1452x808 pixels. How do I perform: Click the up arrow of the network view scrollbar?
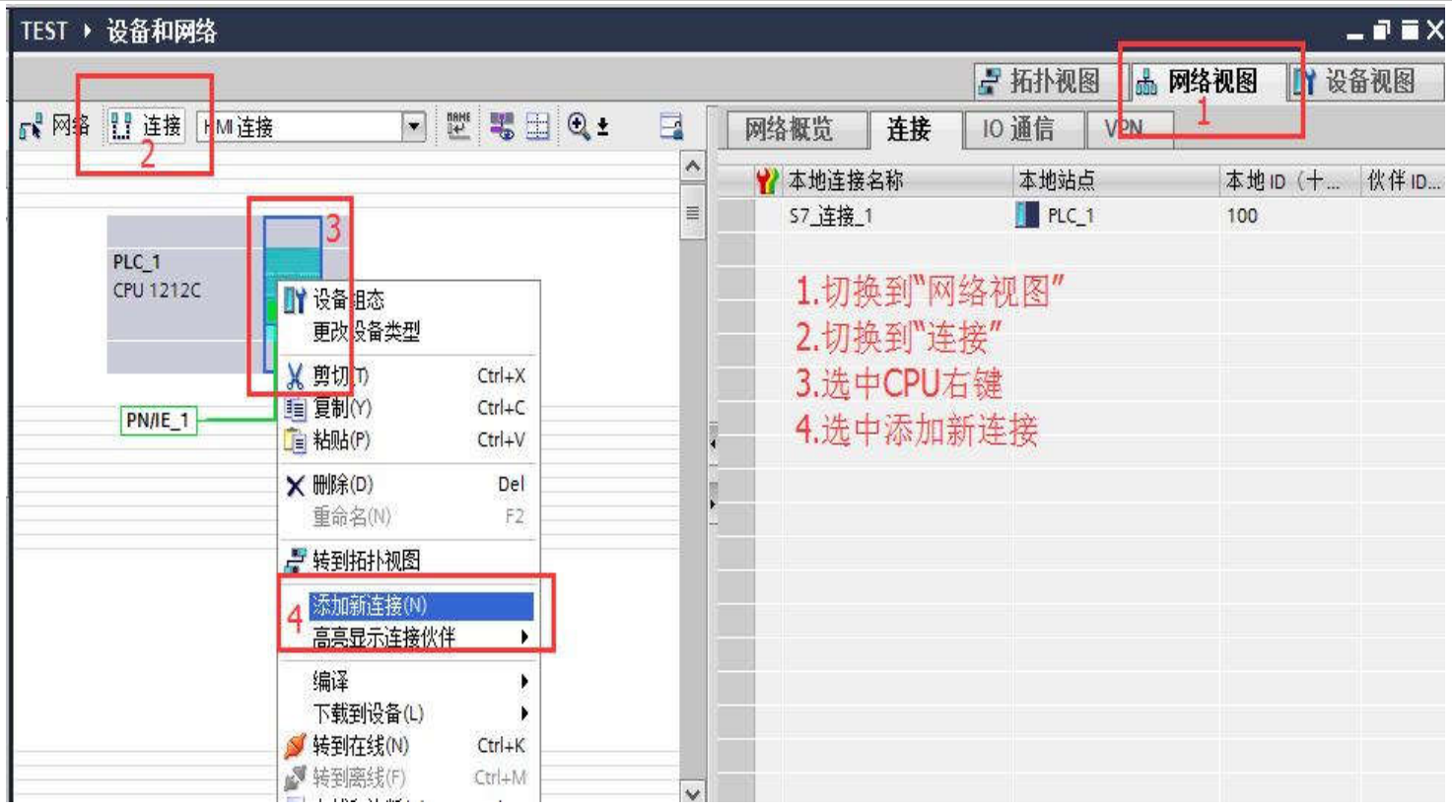click(693, 167)
